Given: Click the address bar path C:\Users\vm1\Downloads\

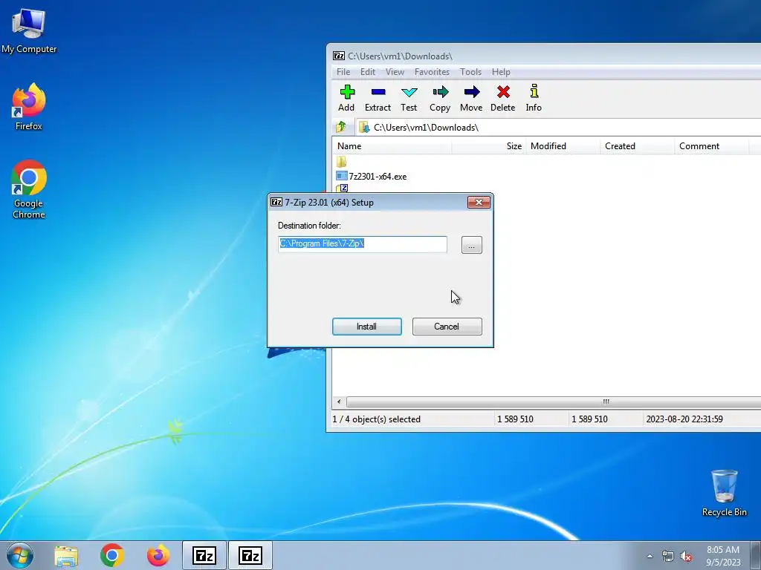Looking at the screenshot, I should tap(426, 128).
